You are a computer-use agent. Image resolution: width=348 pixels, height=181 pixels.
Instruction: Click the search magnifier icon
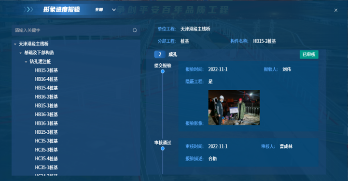point(135,30)
